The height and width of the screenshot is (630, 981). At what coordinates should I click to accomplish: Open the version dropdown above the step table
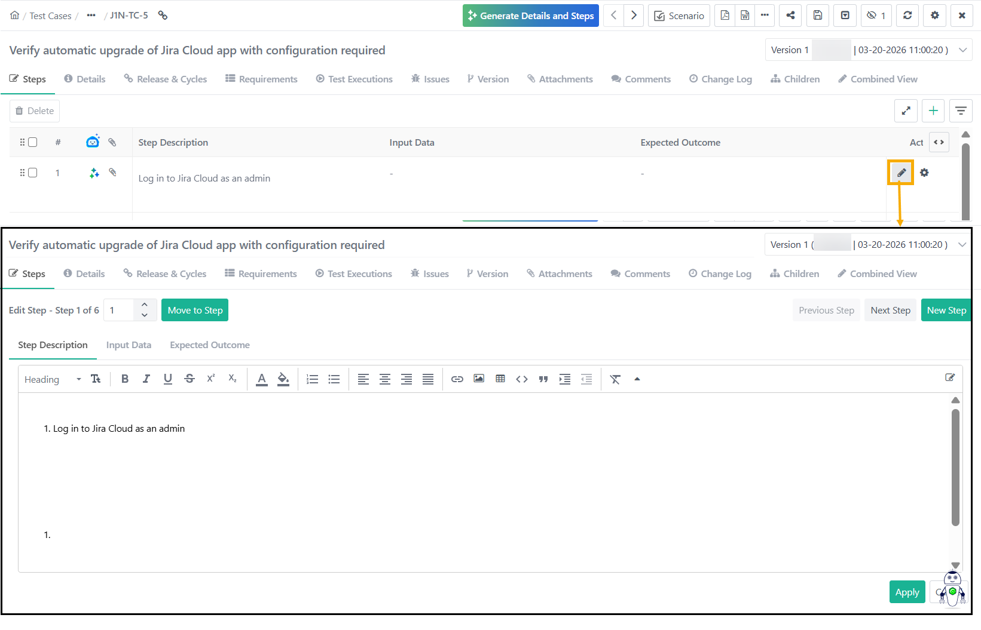coord(869,50)
